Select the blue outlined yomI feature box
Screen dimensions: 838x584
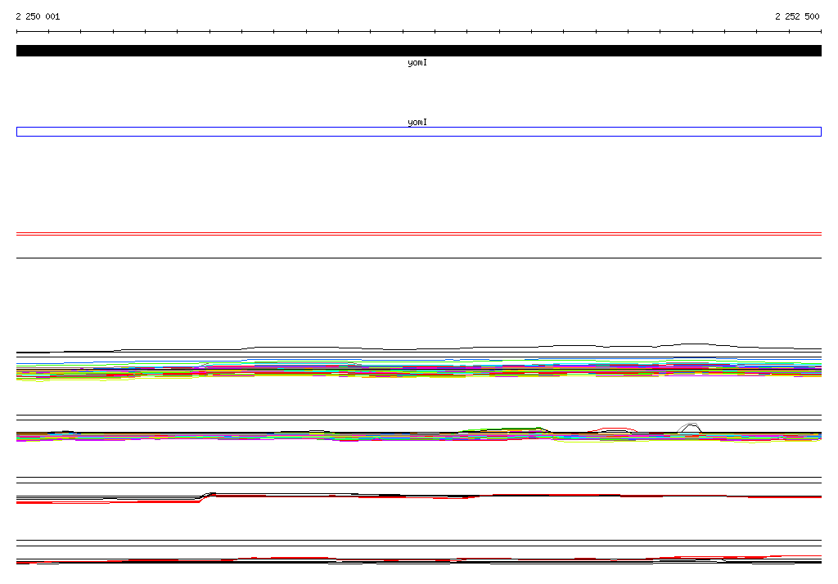tap(418, 132)
